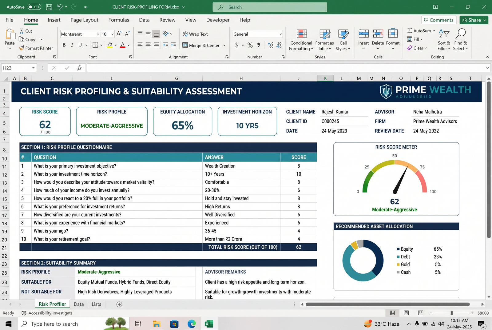Apply the red Font Color
Screen dimensions: 492x330
pos(123,45)
